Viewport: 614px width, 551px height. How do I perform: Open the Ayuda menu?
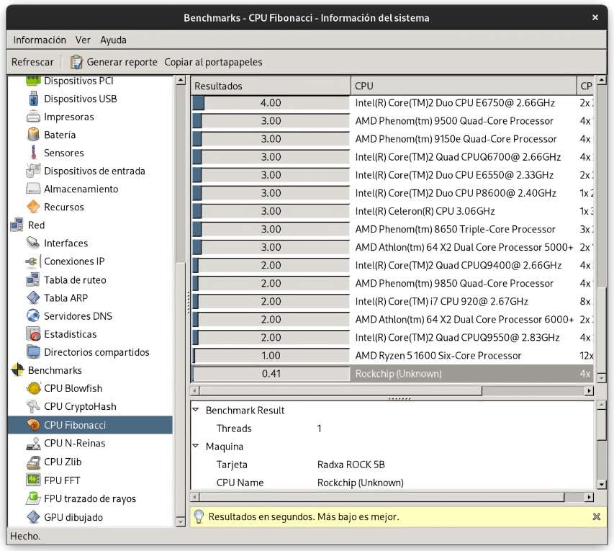click(x=113, y=40)
